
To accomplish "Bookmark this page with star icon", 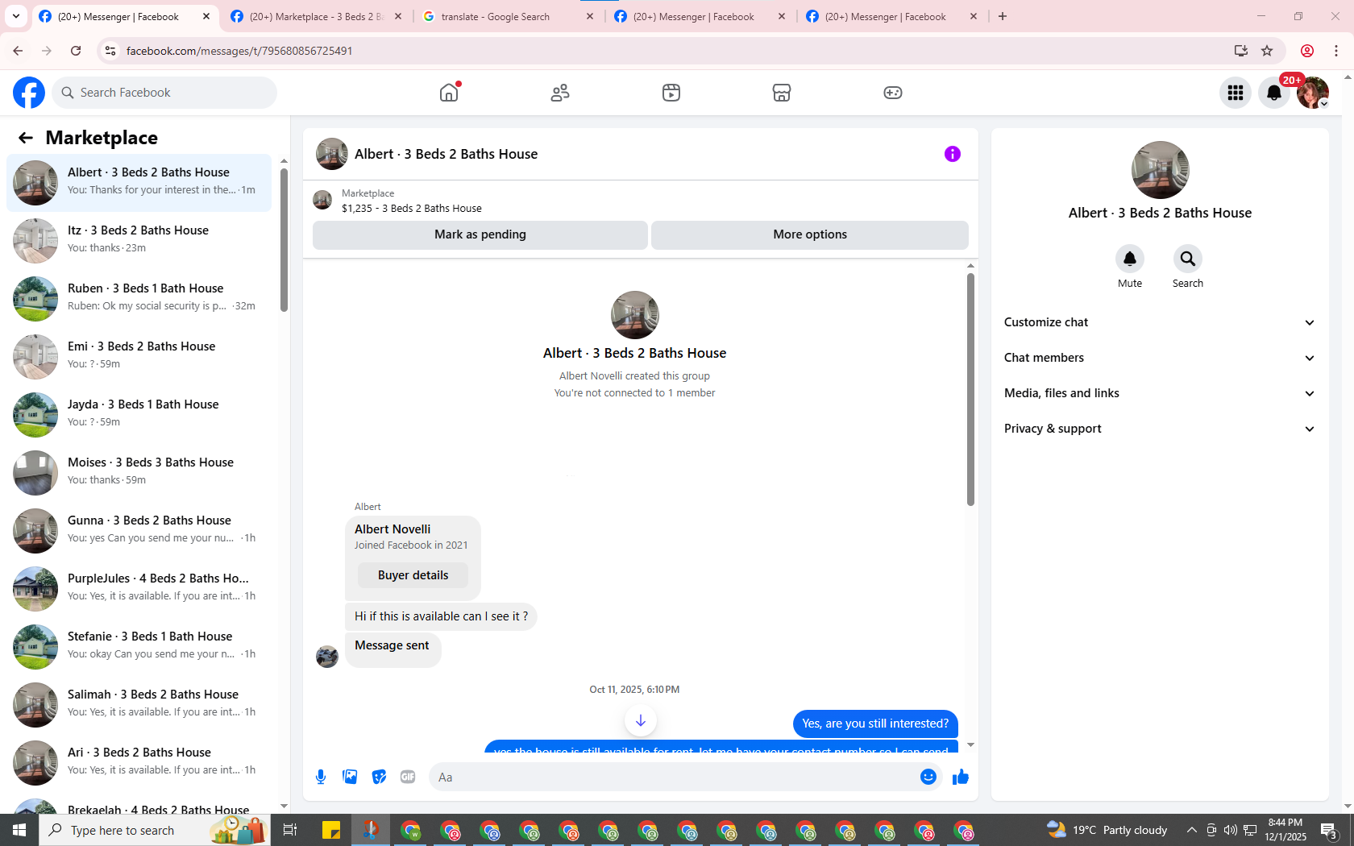I will click(1267, 51).
